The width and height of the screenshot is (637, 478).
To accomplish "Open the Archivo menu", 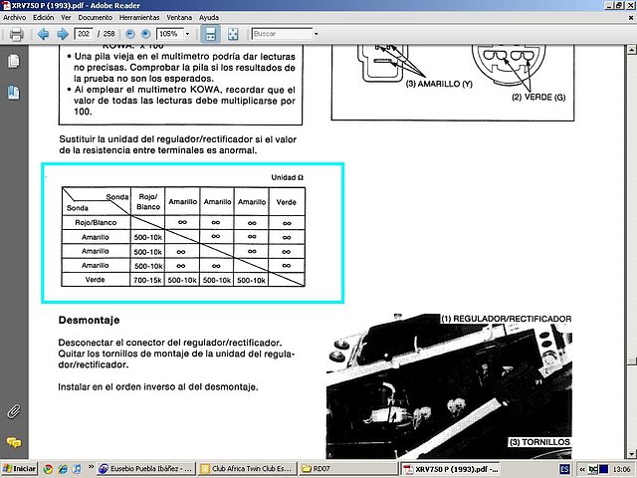I will [x=15, y=18].
